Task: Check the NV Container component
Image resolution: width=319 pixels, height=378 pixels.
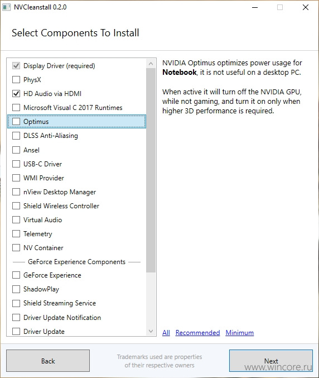Action: pos(16,247)
